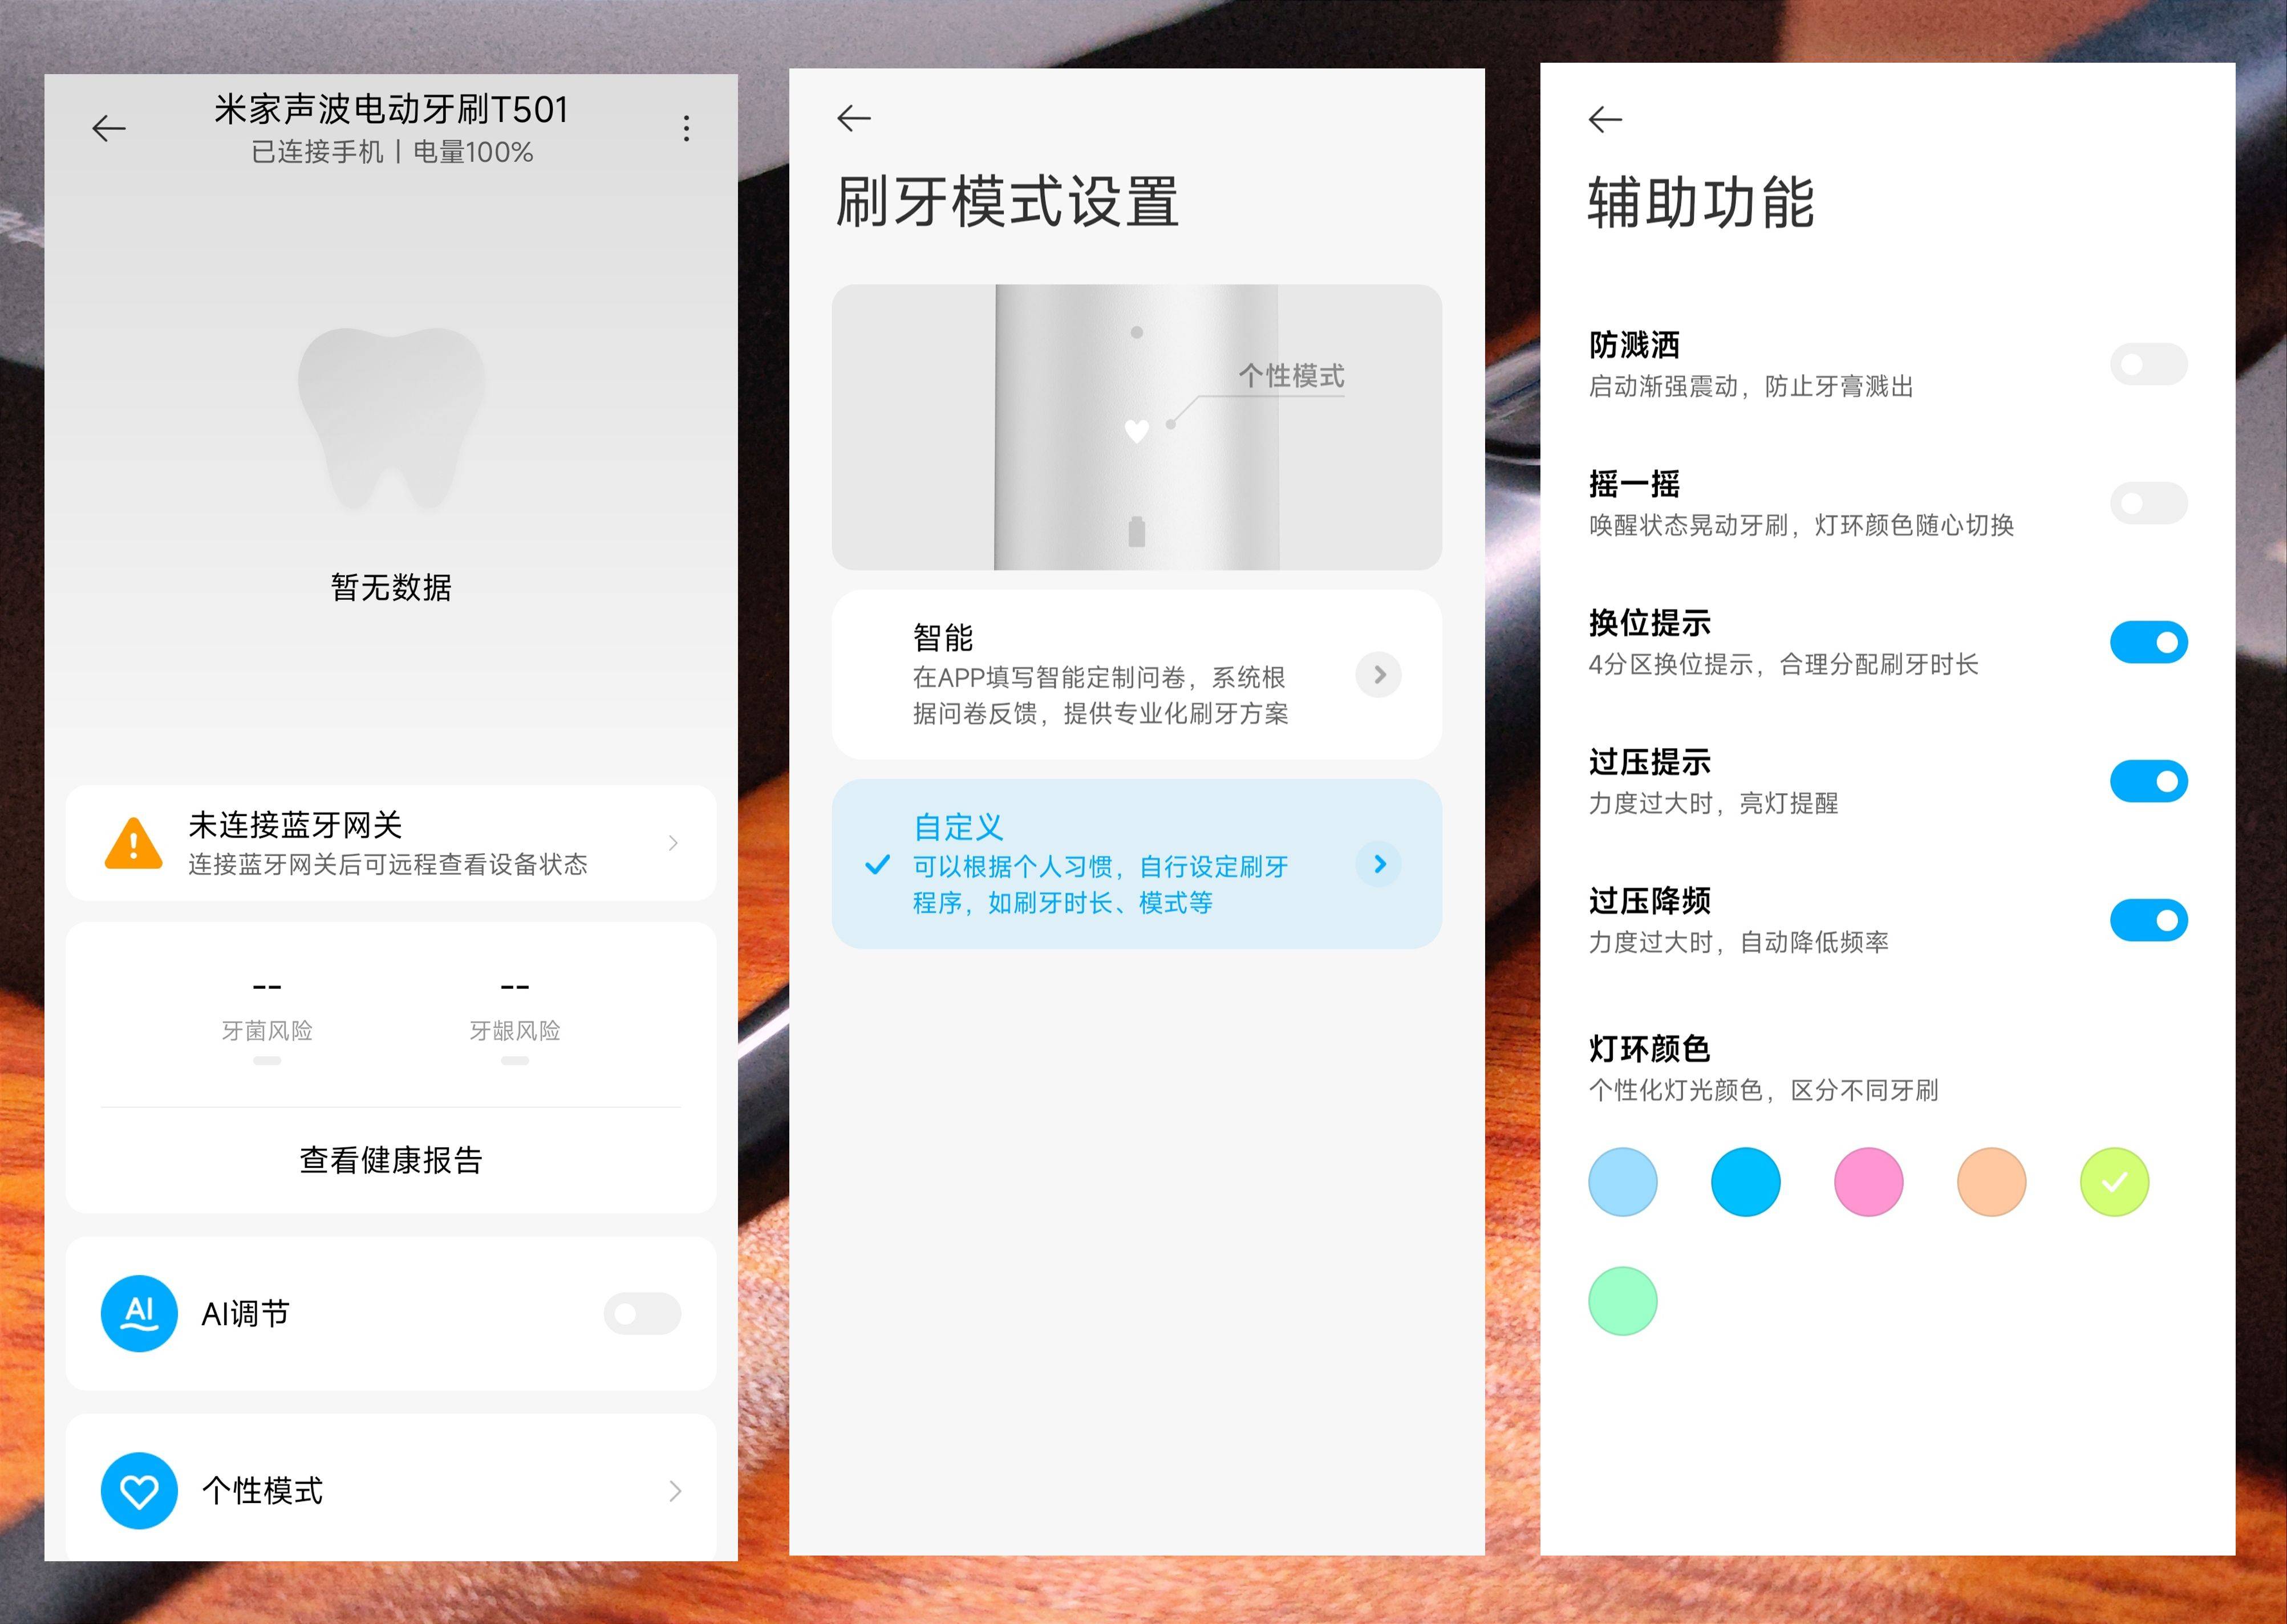This screenshot has width=2287, height=1624.
Task: Enable the 防溅洒 anti-splash switch
Action: click(2149, 364)
